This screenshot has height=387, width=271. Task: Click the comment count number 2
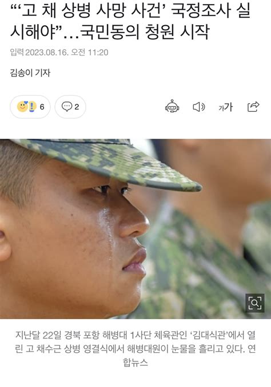(77, 107)
